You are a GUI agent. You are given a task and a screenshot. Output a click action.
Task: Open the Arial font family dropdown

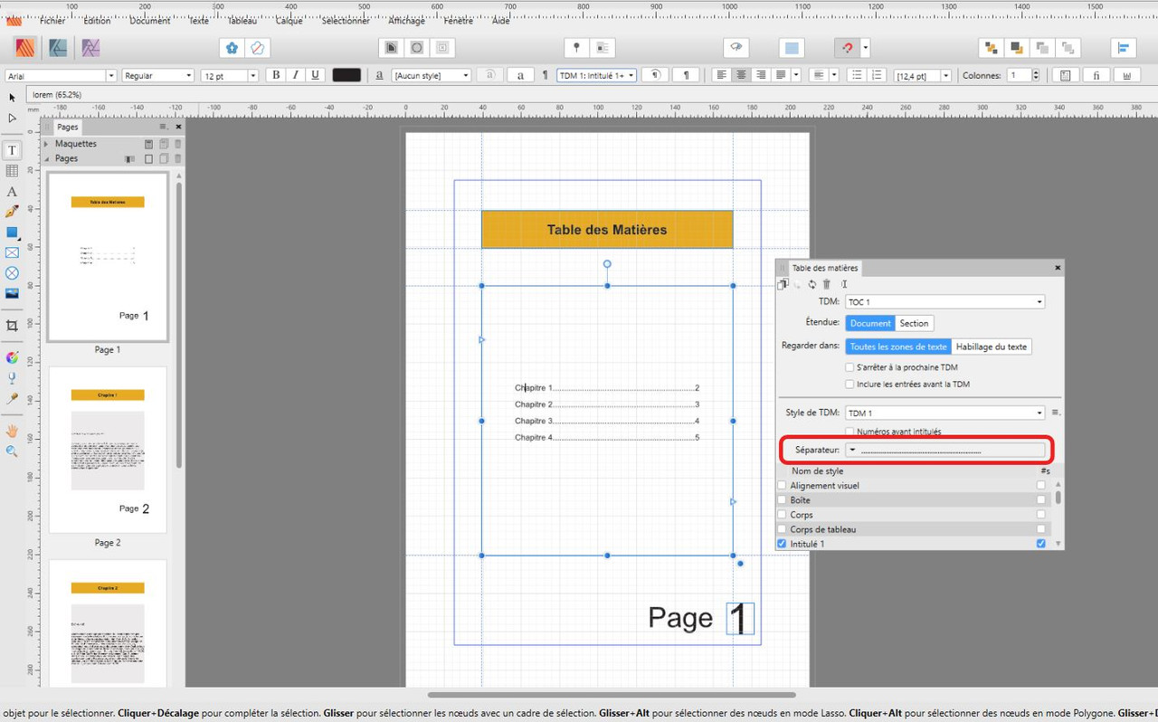pos(111,76)
